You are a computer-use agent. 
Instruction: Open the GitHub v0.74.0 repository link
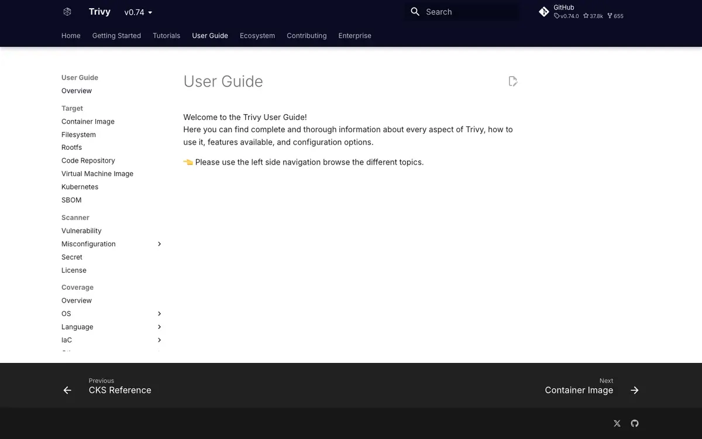point(583,12)
